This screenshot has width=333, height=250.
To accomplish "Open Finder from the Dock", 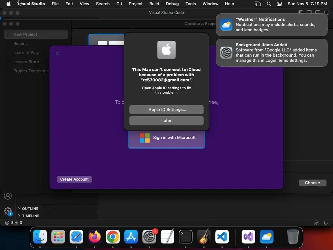I will coord(40,237).
